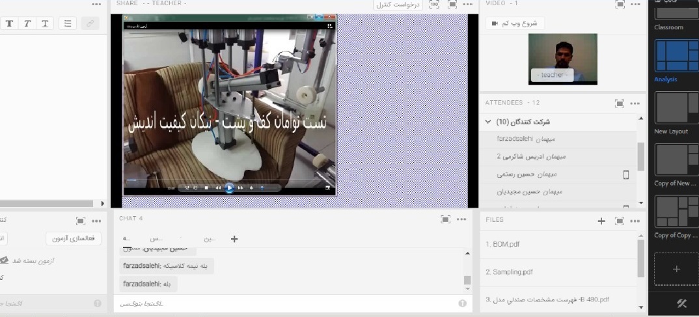Toggle the bulleted list icon in notes
699x317 pixels.
(68, 23)
